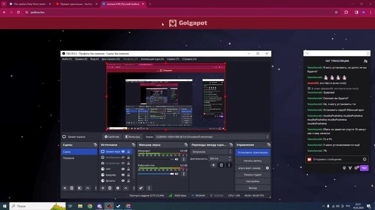Screen dimensions: 375x210
Task: Add a new scene with the plus icon in Сцены
Action: (65, 188)
